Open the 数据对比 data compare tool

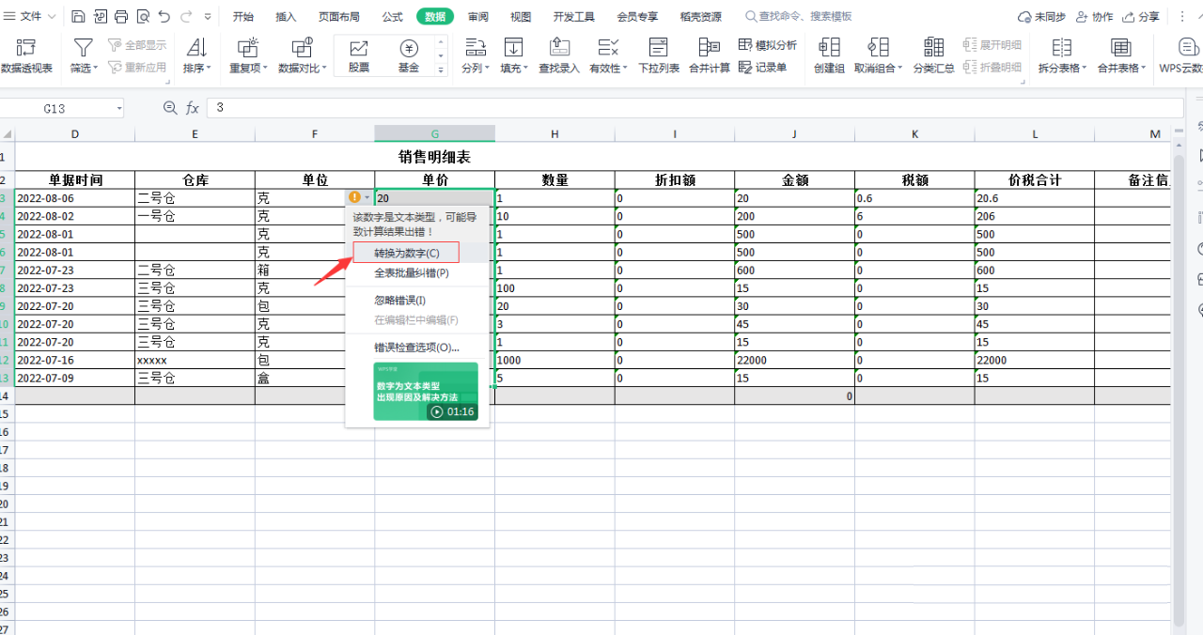click(x=303, y=54)
